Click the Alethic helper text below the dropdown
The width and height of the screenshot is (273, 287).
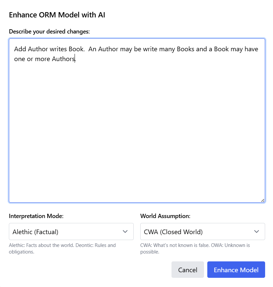pos(62,248)
